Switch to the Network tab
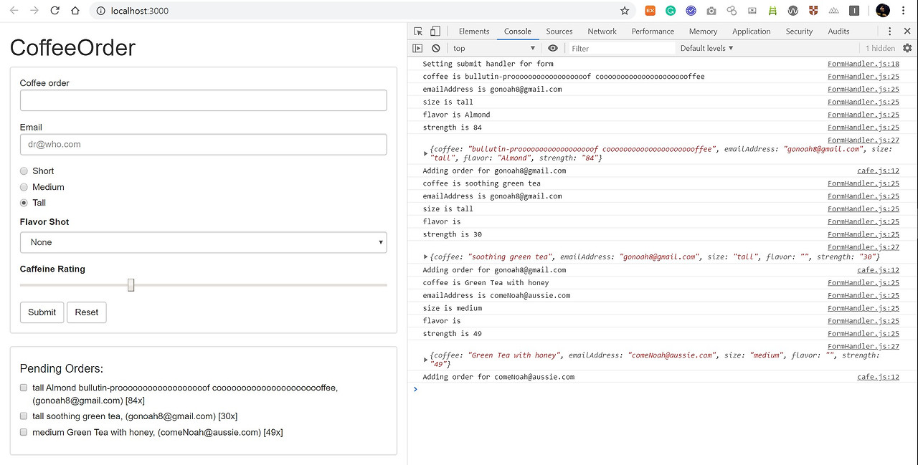Image resolution: width=918 pixels, height=465 pixels. (x=602, y=31)
